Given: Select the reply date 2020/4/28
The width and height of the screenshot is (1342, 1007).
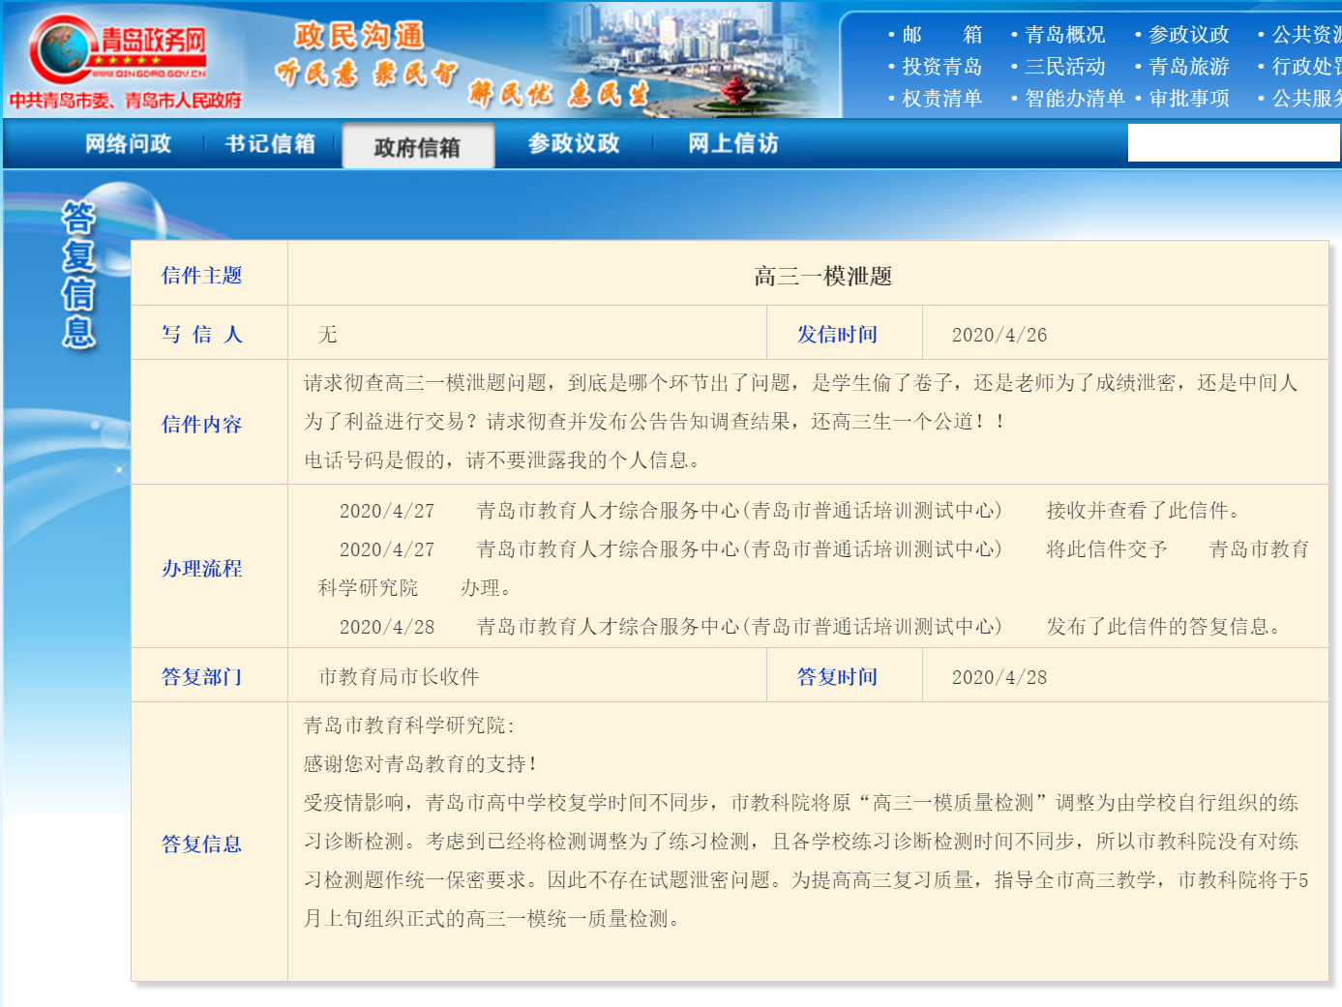Looking at the screenshot, I should [x=999, y=677].
